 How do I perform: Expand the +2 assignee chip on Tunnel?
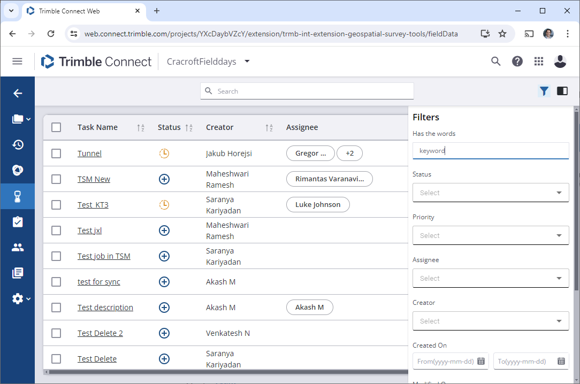[349, 153]
